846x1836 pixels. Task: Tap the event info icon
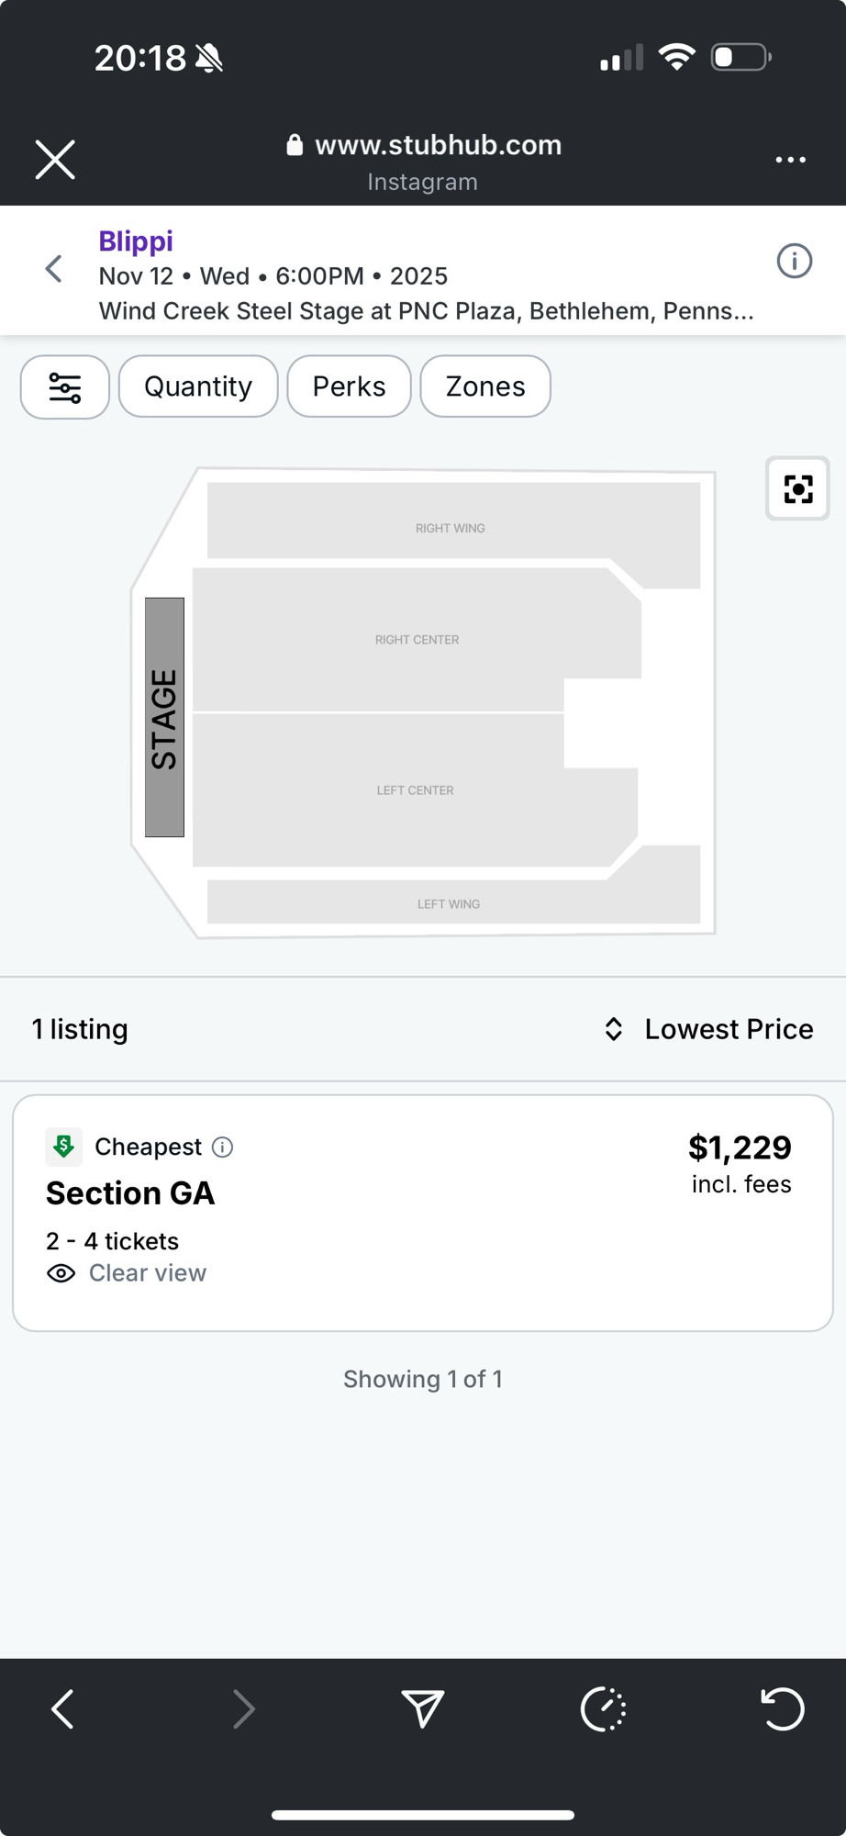click(794, 262)
